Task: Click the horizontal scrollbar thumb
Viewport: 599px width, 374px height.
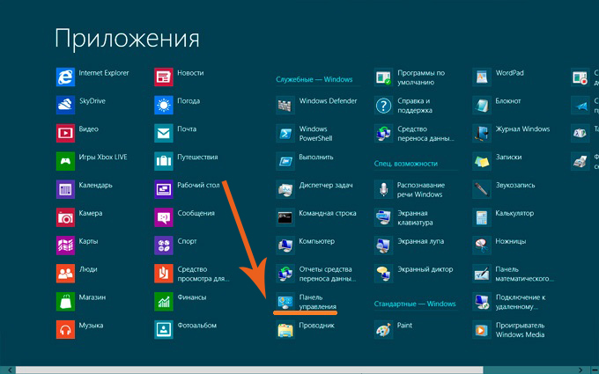Action: (x=249, y=370)
